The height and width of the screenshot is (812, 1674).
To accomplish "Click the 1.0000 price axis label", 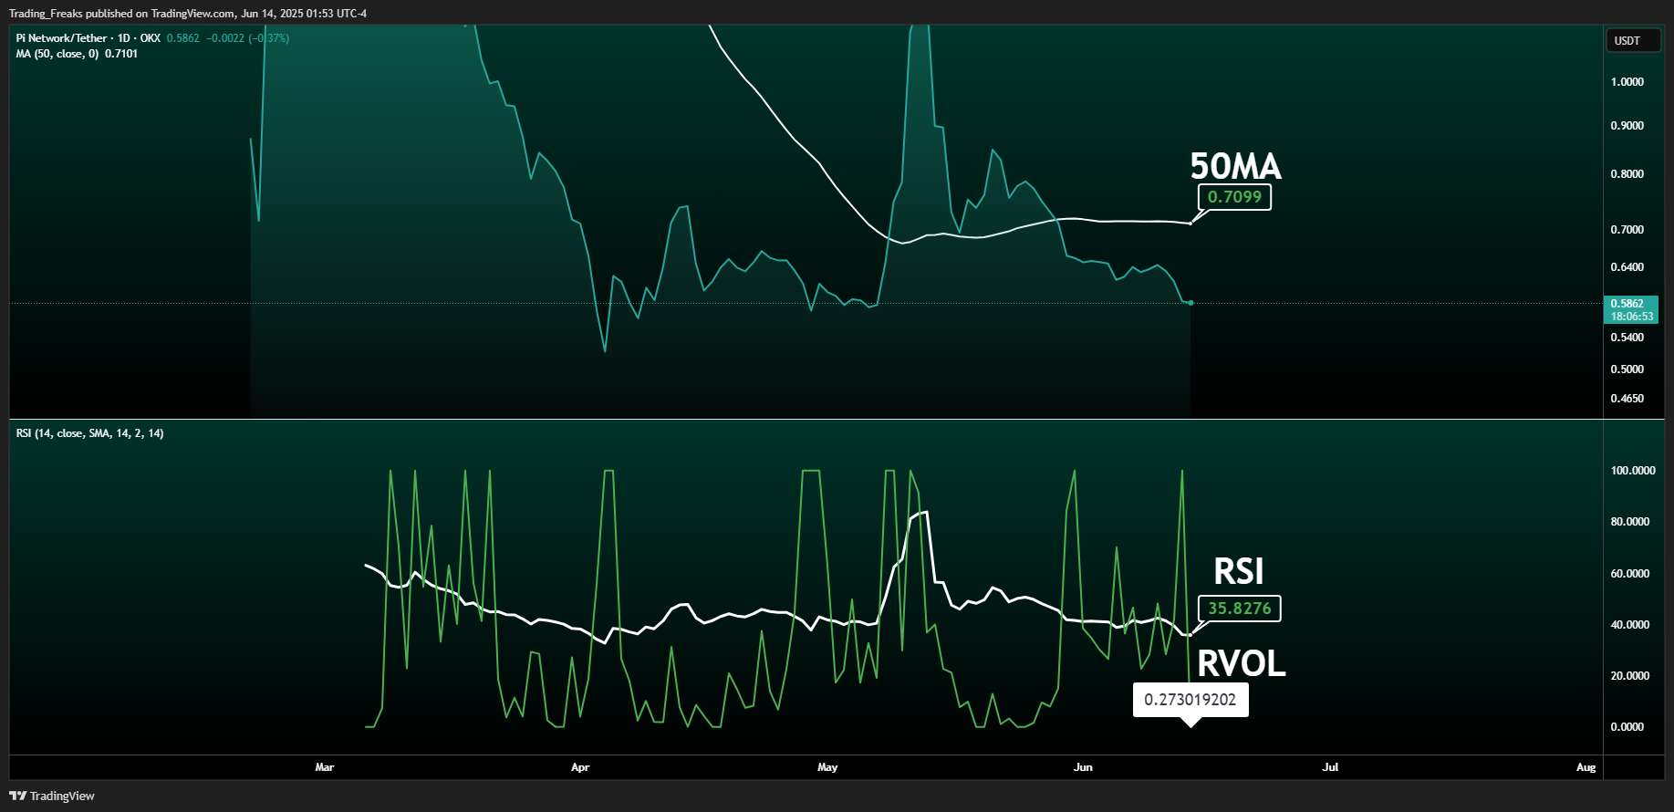I will tap(1627, 82).
